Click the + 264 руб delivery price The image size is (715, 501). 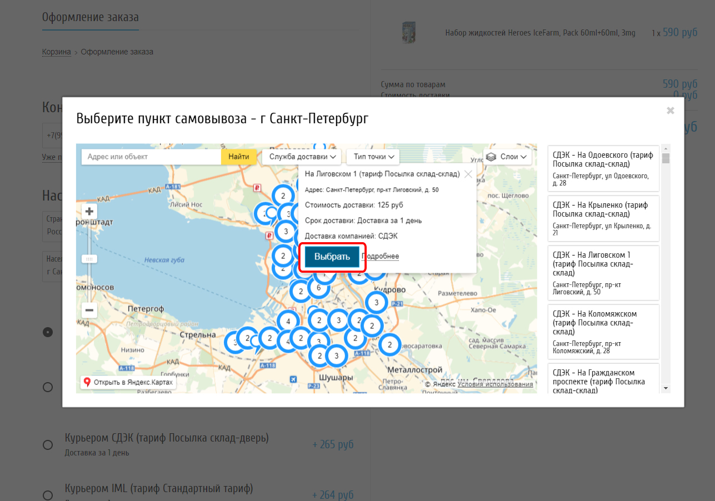[x=333, y=494]
